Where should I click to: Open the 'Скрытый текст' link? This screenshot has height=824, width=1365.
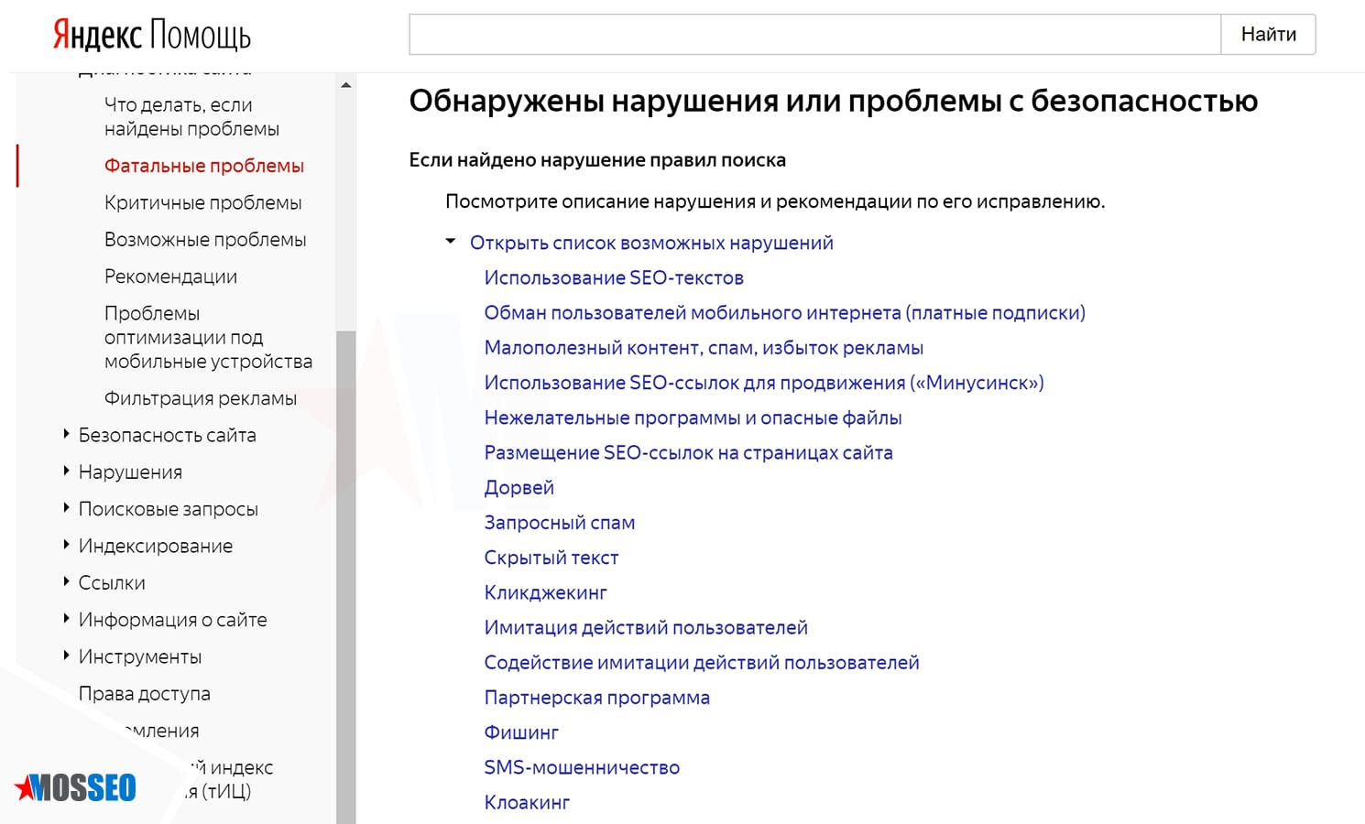point(551,558)
